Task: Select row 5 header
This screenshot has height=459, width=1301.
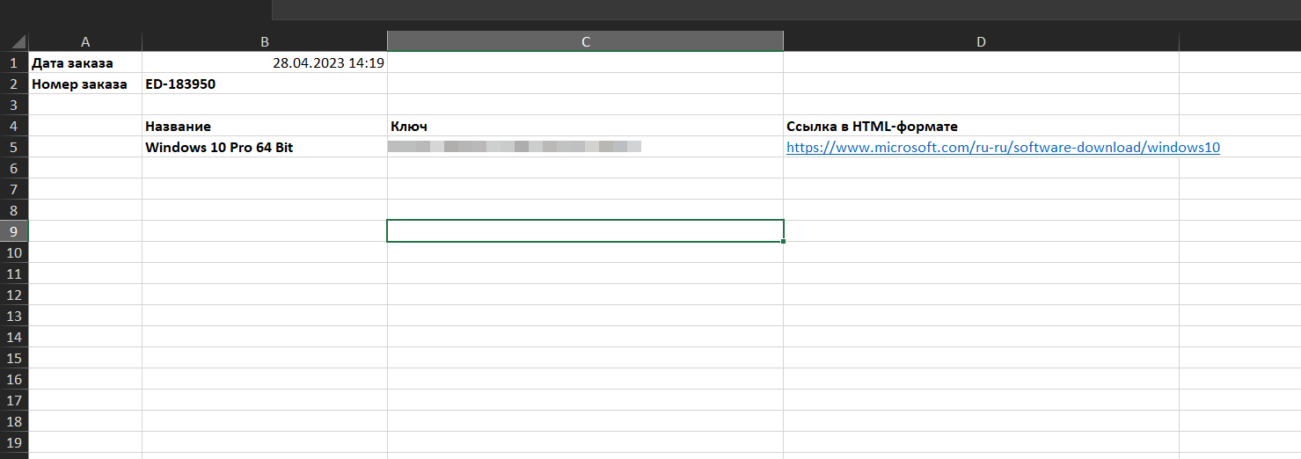Action: coord(14,148)
